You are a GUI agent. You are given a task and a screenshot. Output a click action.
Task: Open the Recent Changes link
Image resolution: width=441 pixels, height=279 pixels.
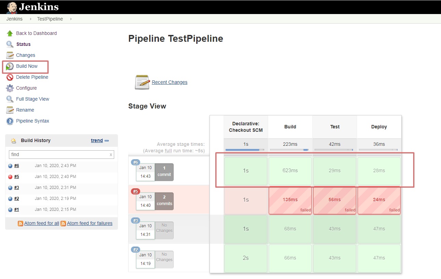[170, 82]
